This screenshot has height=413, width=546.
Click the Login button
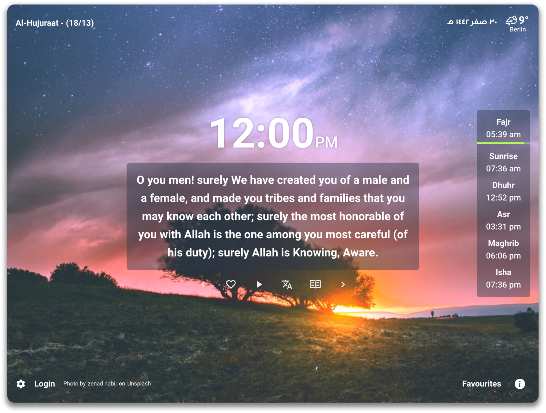pos(44,383)
